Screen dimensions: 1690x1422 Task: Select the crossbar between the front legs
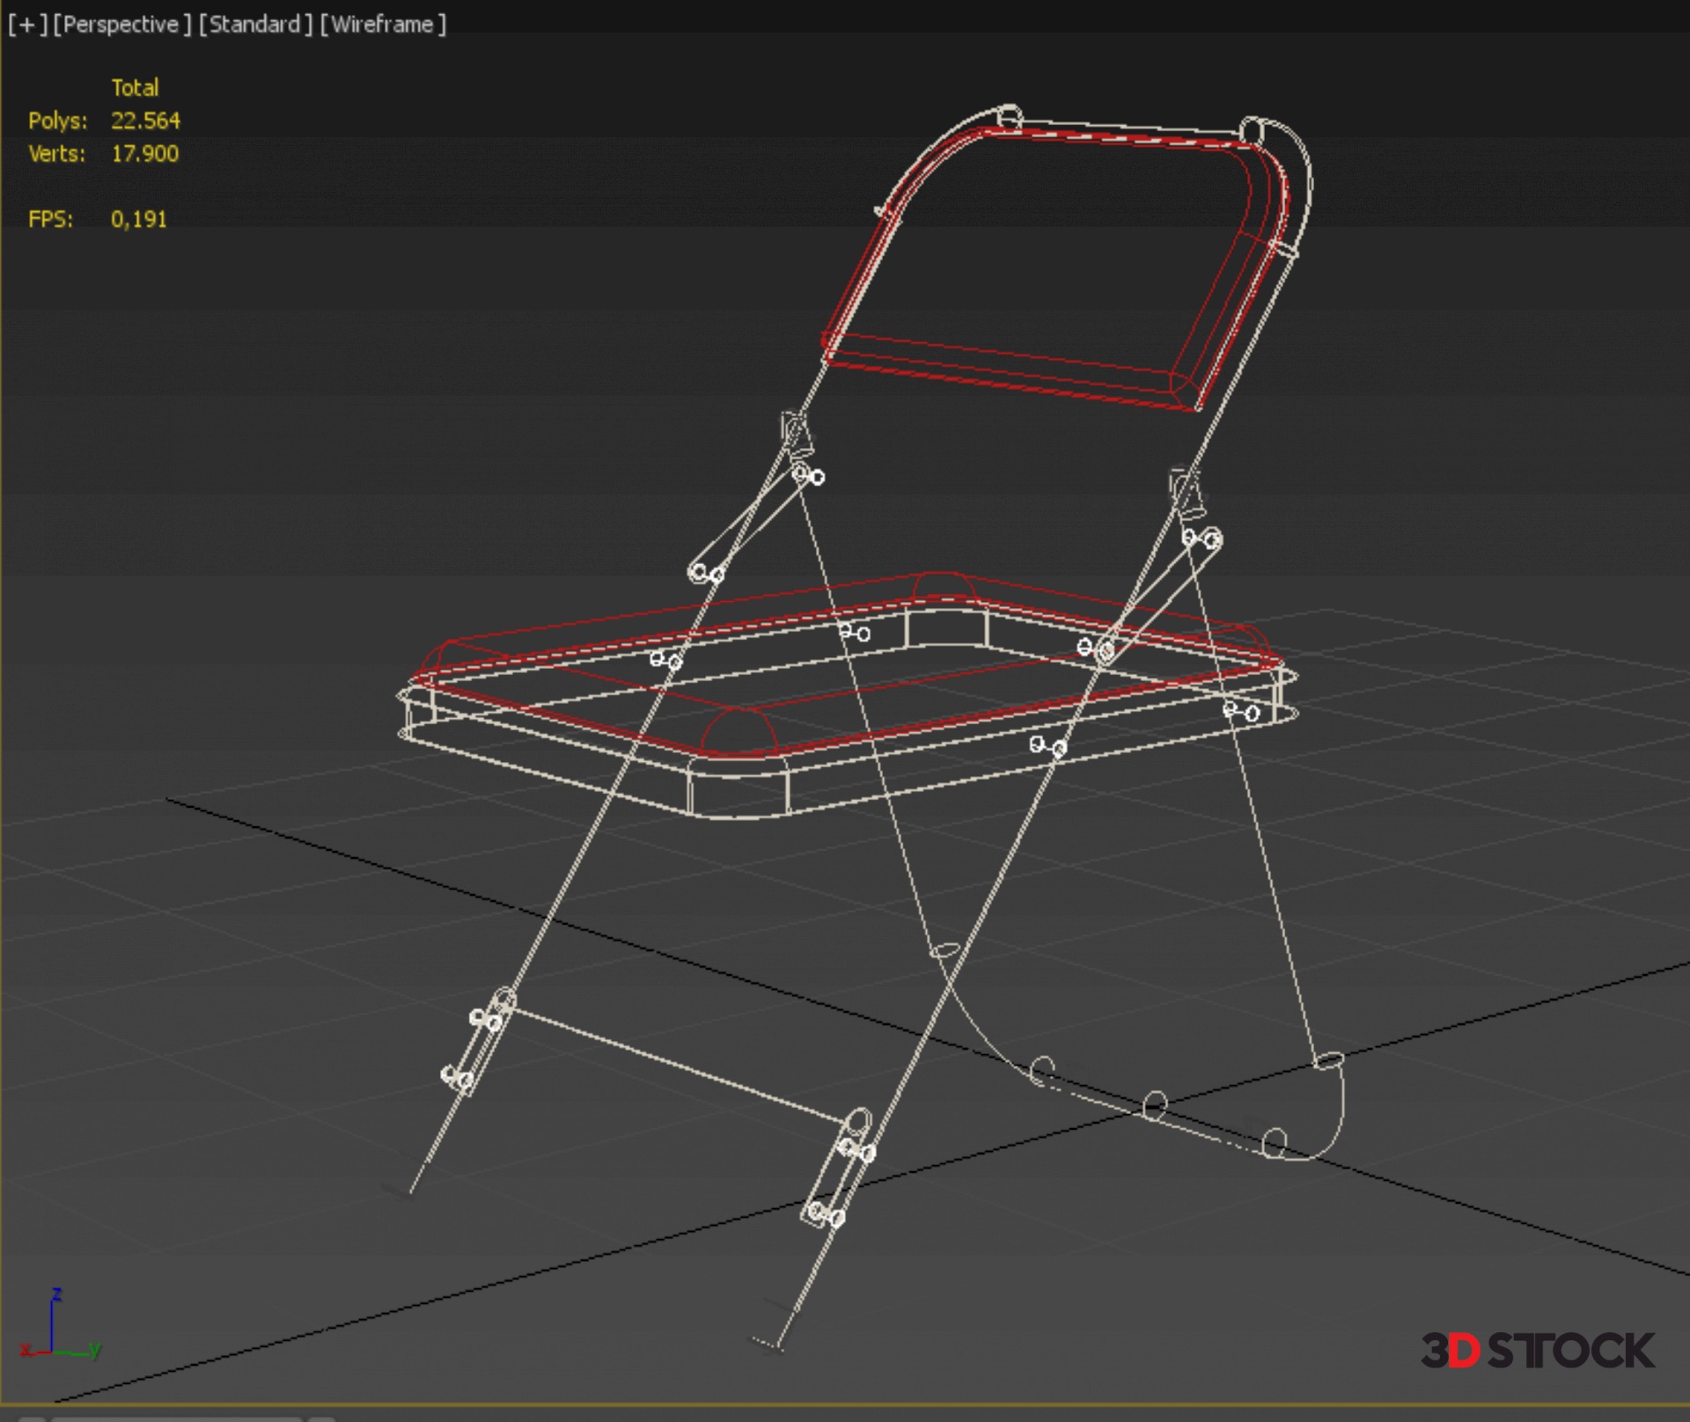coord(678,1063)
